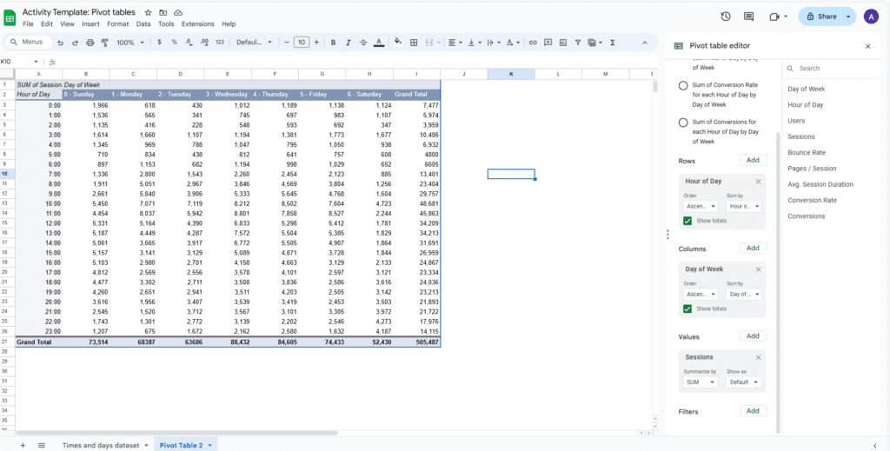Click the Move to folder icon
890x451 pixels.
[163, 12]
